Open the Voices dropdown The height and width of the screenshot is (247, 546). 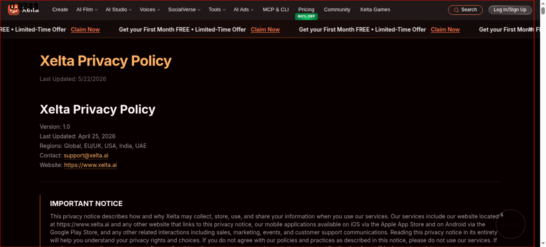coord(150,10)
